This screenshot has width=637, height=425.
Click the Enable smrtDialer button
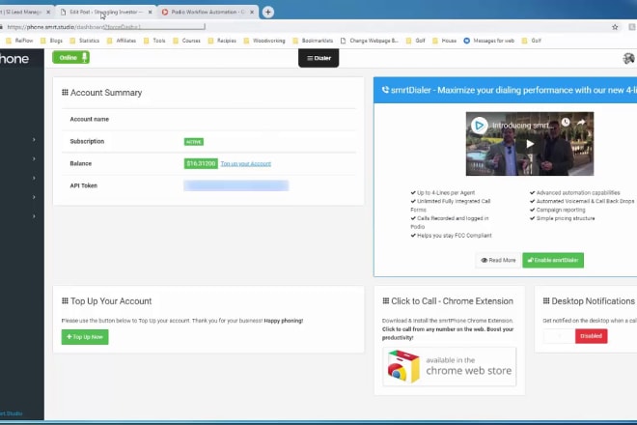click(553, 260)
